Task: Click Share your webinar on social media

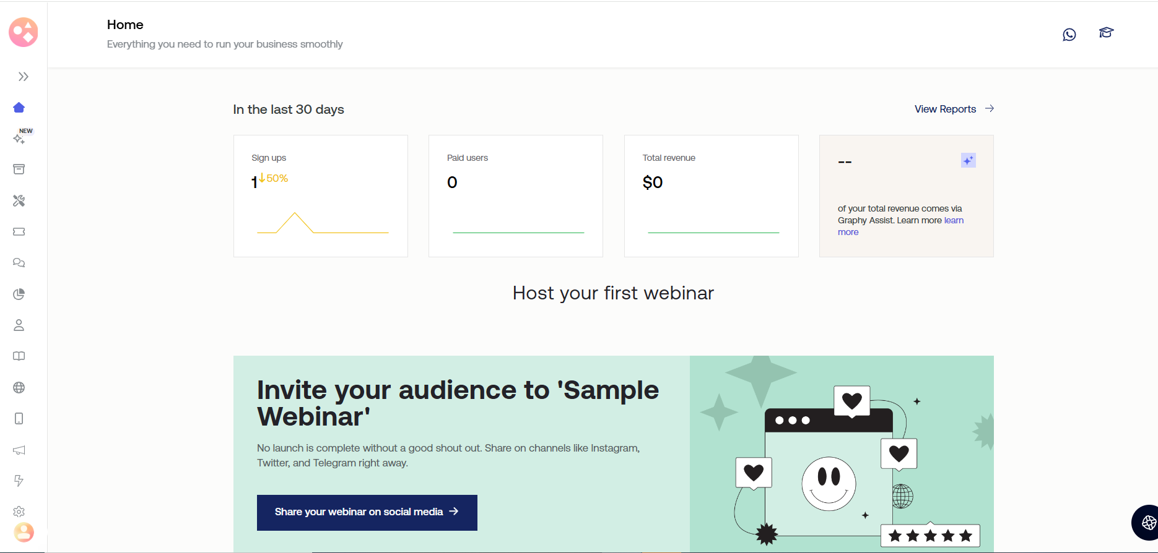Action: tap(367, 512)
